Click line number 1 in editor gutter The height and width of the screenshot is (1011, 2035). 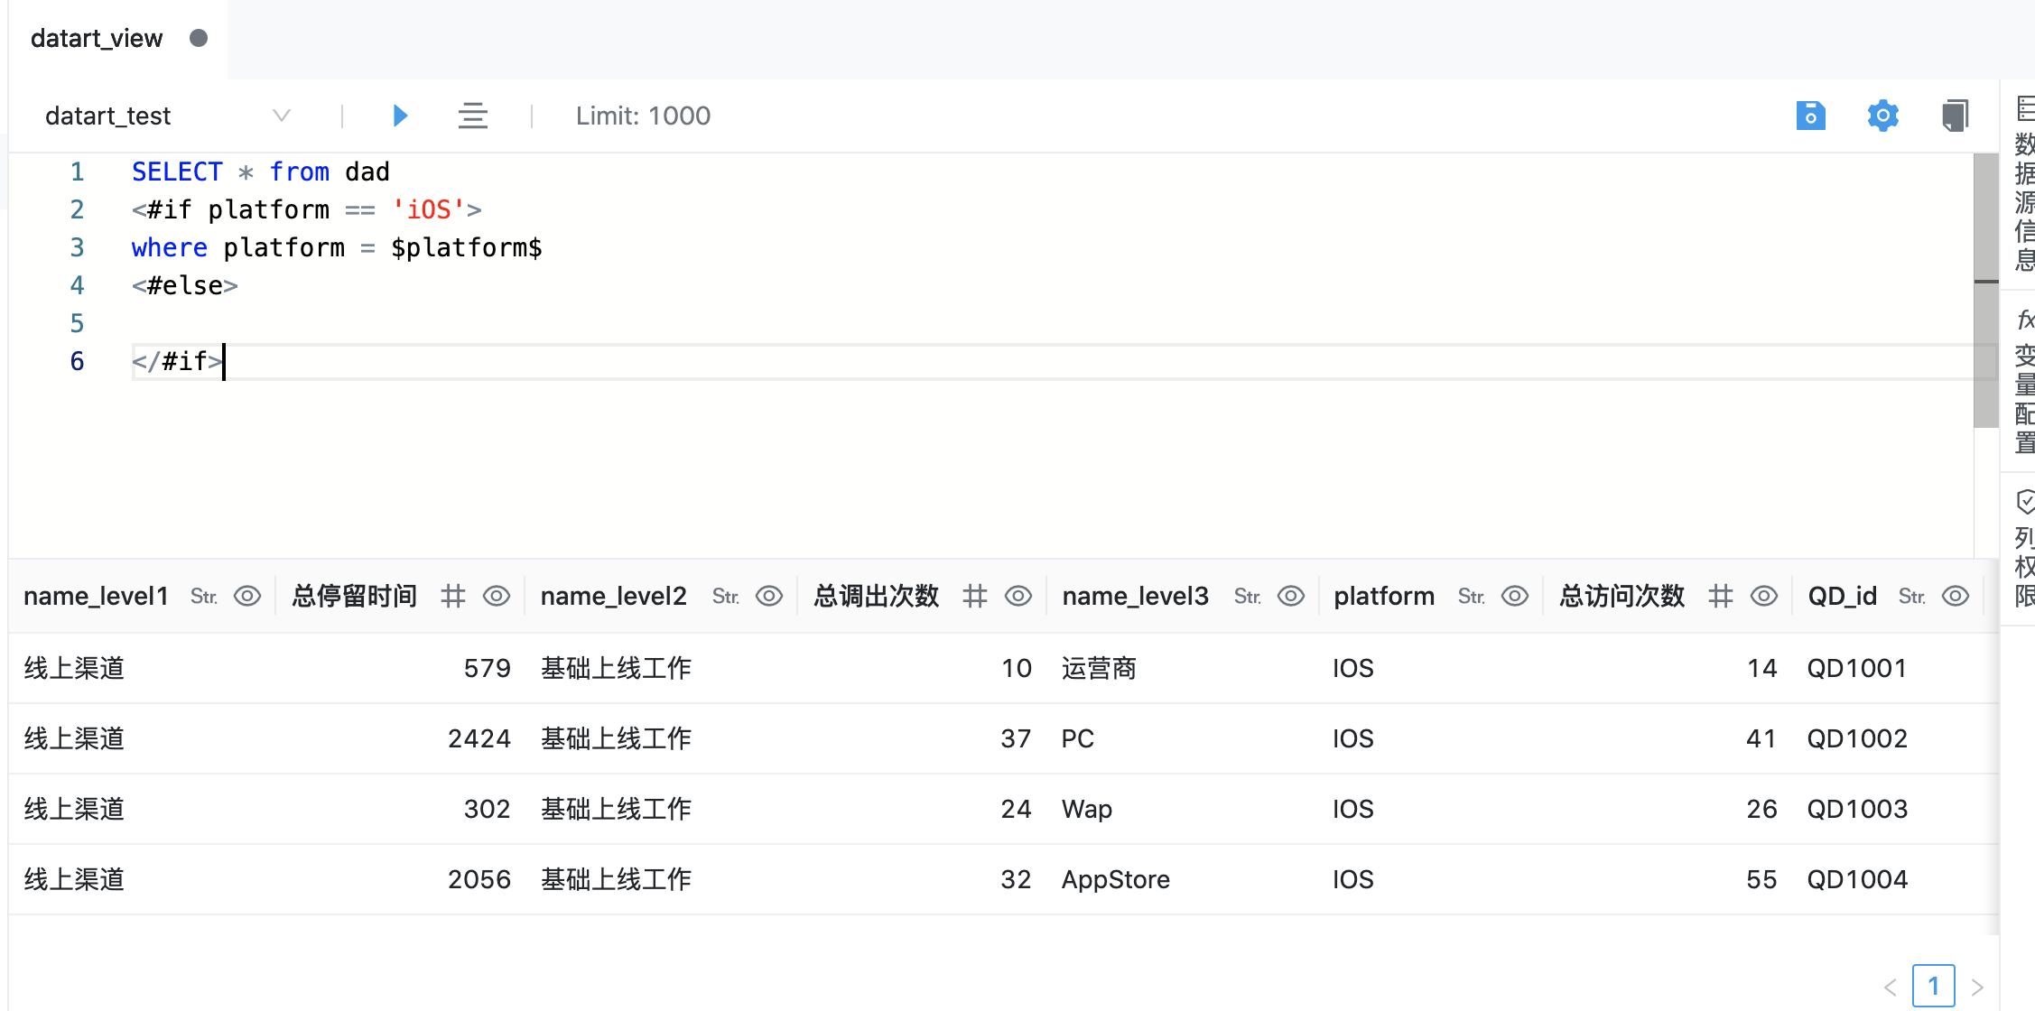tap(78, 172)
